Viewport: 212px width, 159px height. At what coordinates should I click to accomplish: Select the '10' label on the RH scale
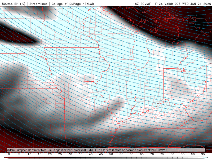coord(29,154)
